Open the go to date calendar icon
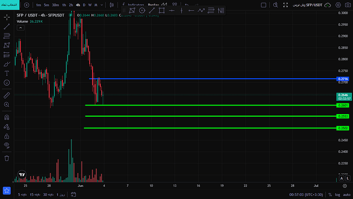The image size is (353, 199). 73,194
